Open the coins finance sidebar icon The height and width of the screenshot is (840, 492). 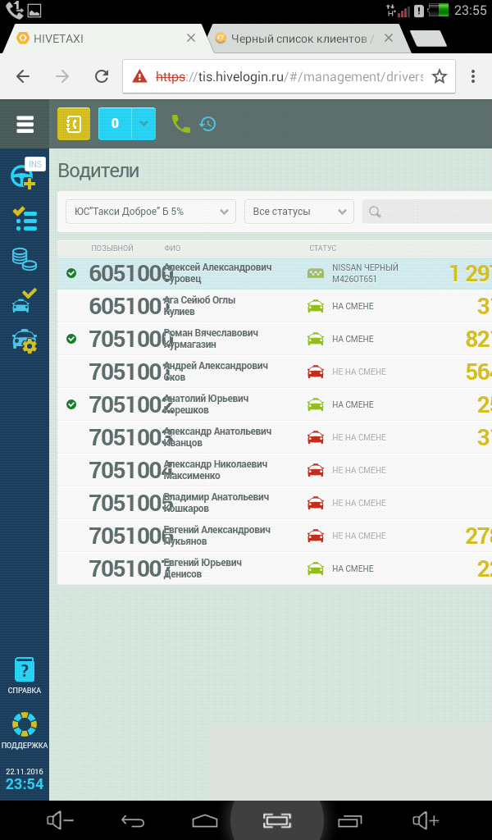coord(24,259)
